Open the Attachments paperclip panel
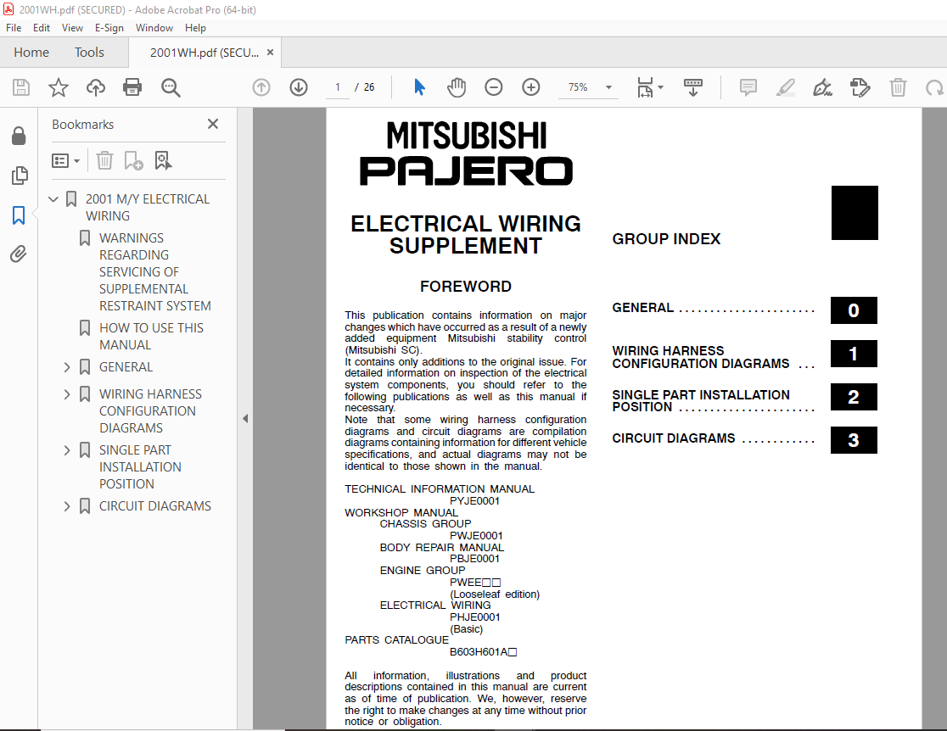947x731 pixels. point(18,254)
